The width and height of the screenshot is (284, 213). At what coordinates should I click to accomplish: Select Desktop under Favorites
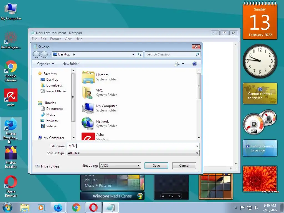49,80
